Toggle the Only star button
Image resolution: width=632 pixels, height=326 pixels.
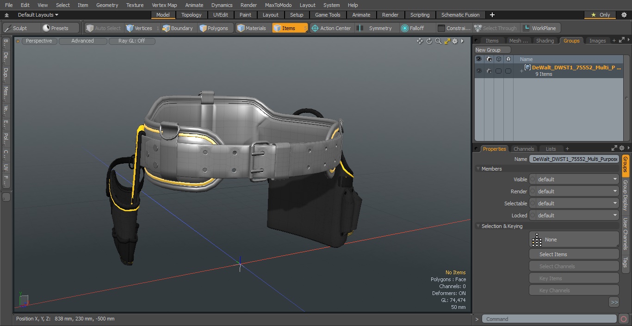pos(600,15)
